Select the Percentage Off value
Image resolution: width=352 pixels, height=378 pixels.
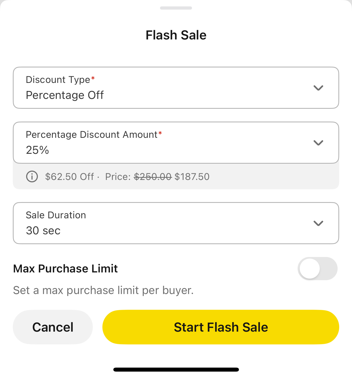(65, 95)
